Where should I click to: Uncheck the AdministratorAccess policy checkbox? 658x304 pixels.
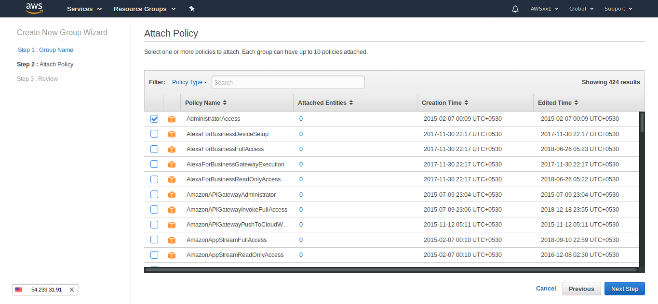coord(154,119)
